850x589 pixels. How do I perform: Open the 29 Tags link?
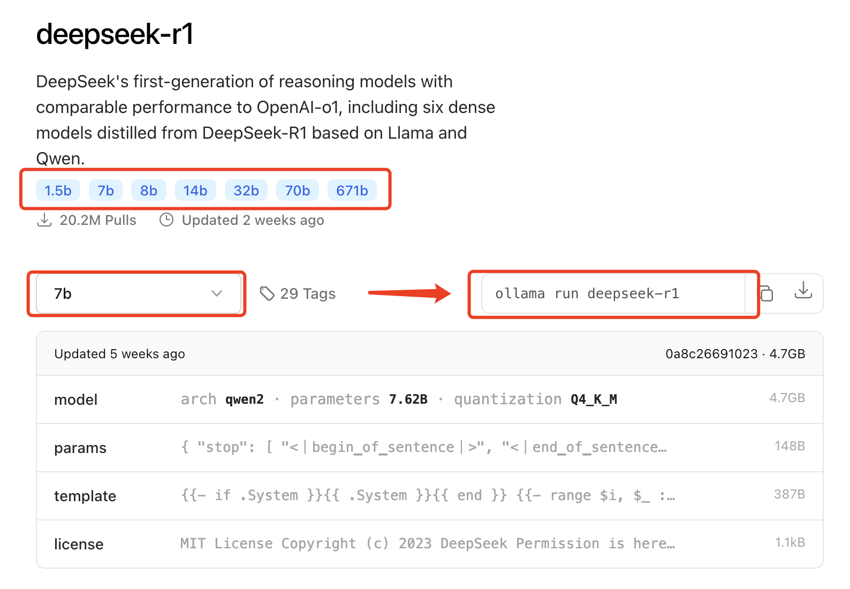coord(307,293)
